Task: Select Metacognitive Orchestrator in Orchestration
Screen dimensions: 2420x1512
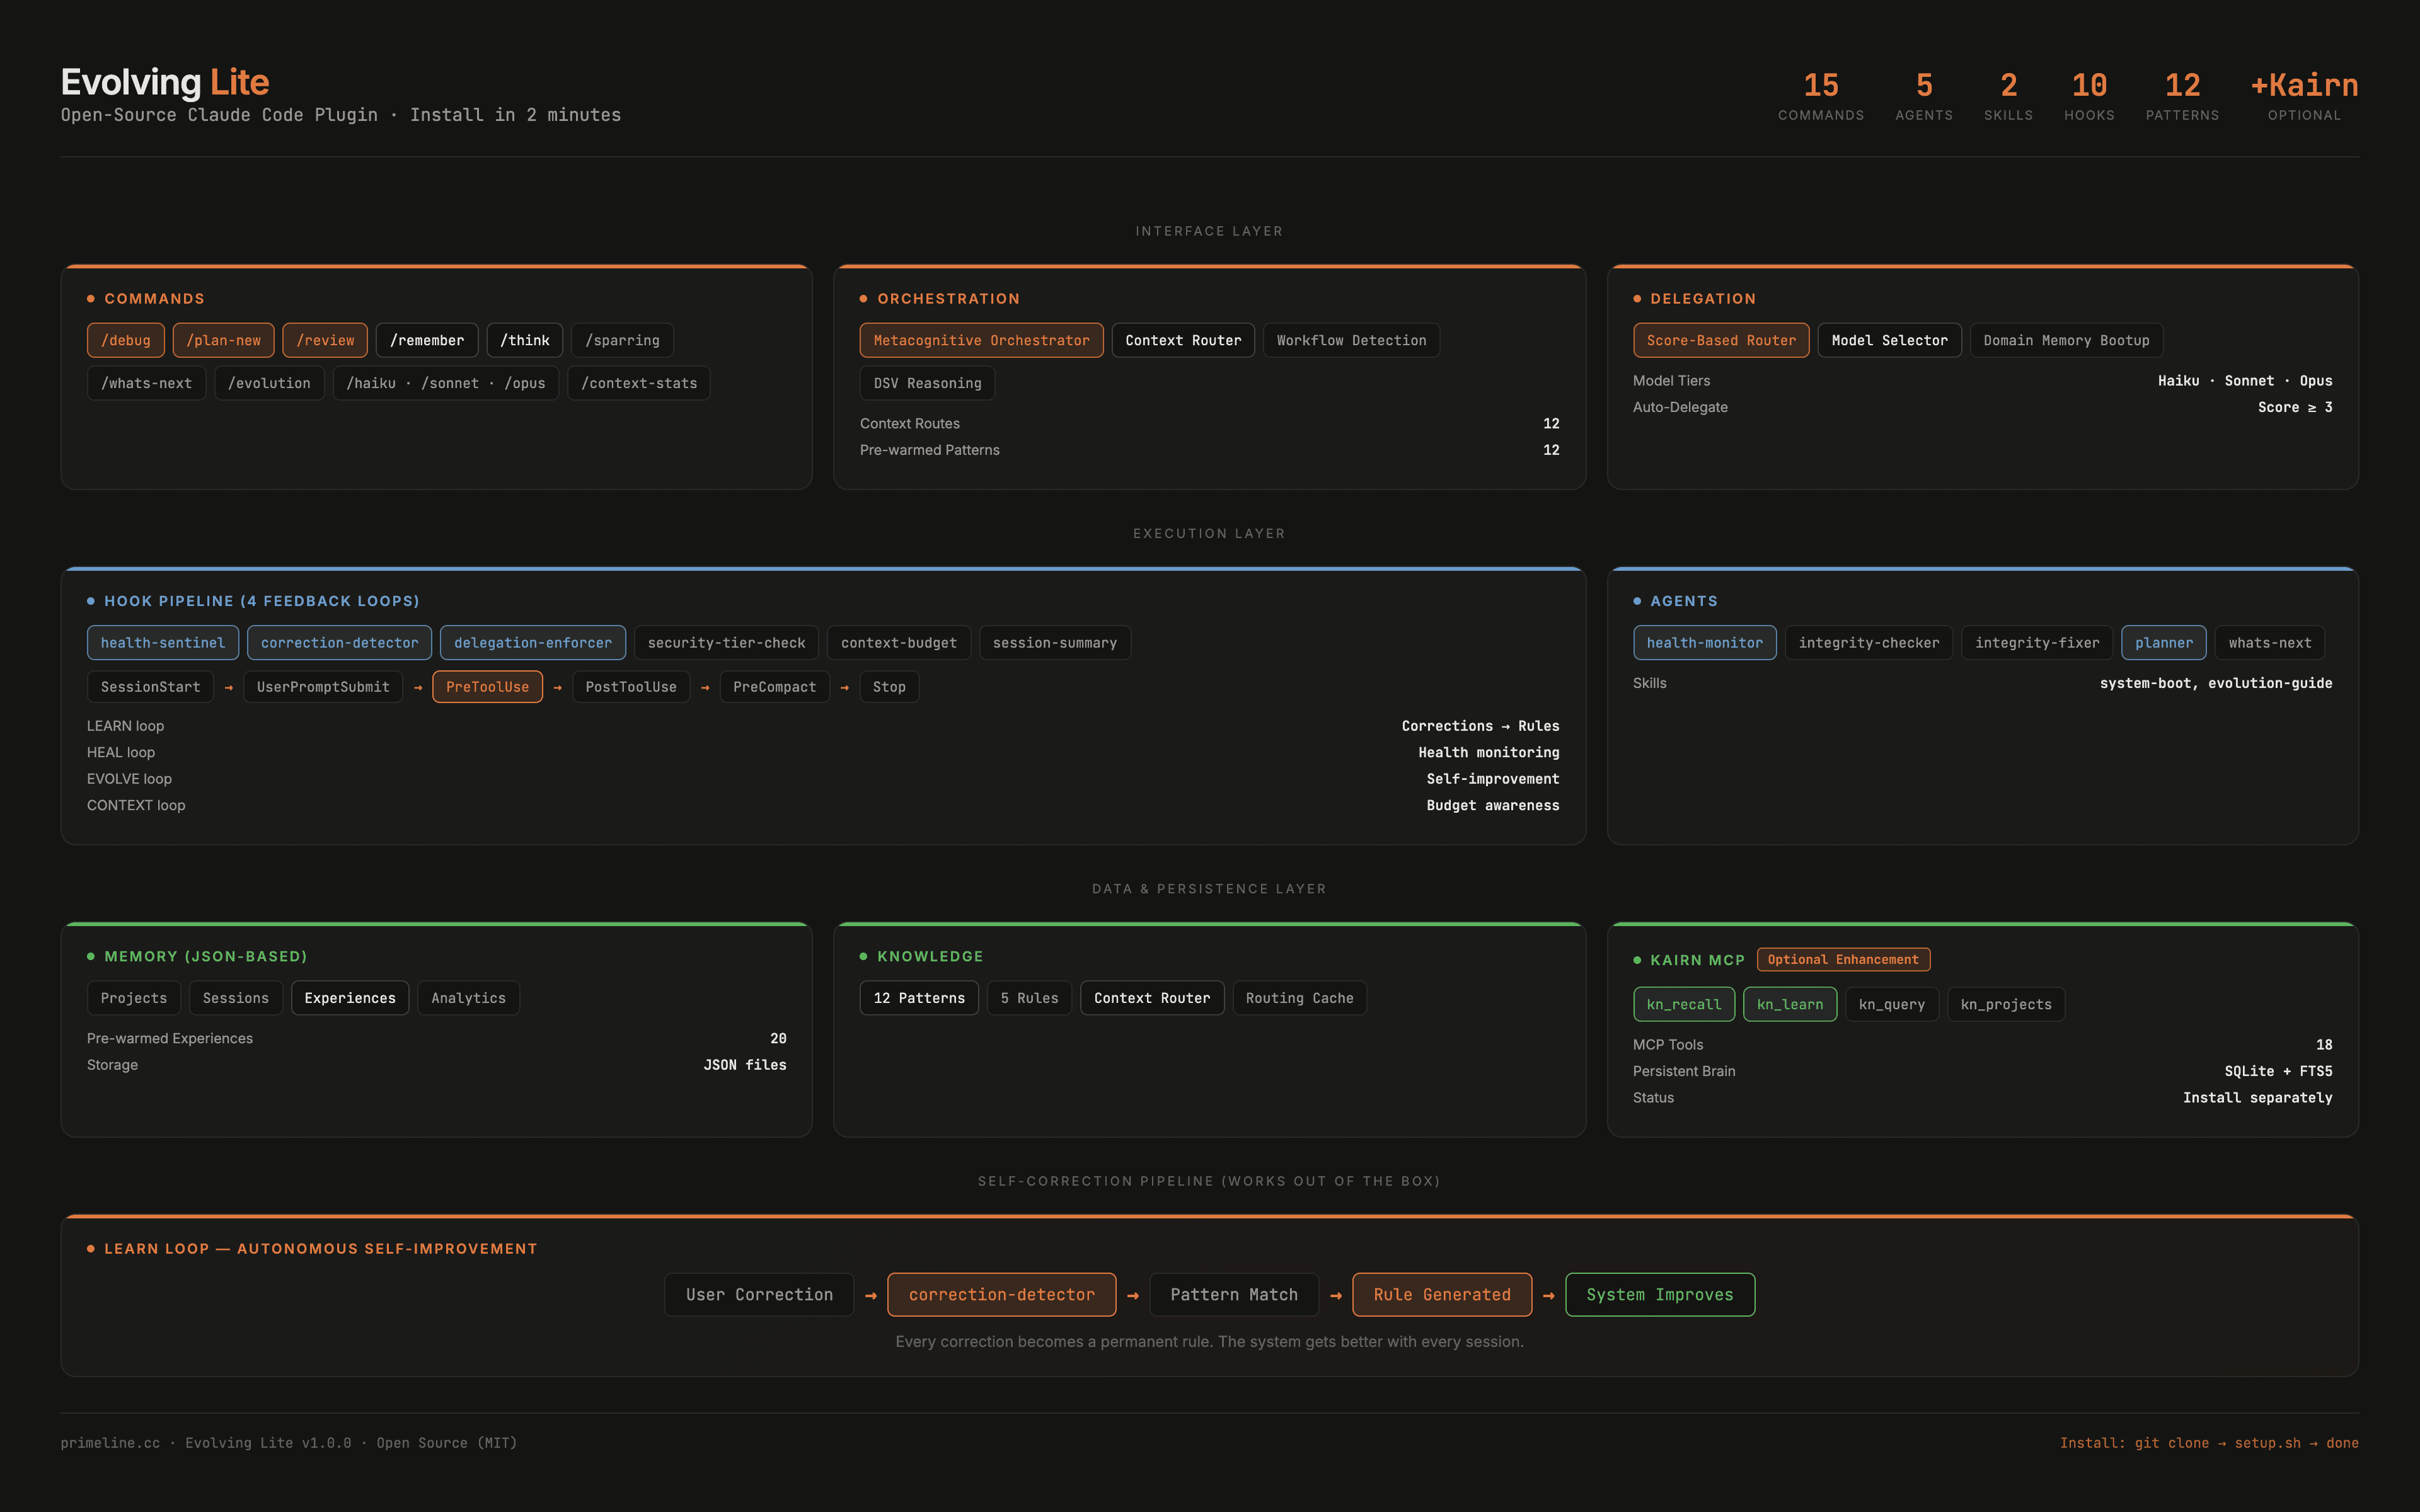Action: (x=981, y=340)
